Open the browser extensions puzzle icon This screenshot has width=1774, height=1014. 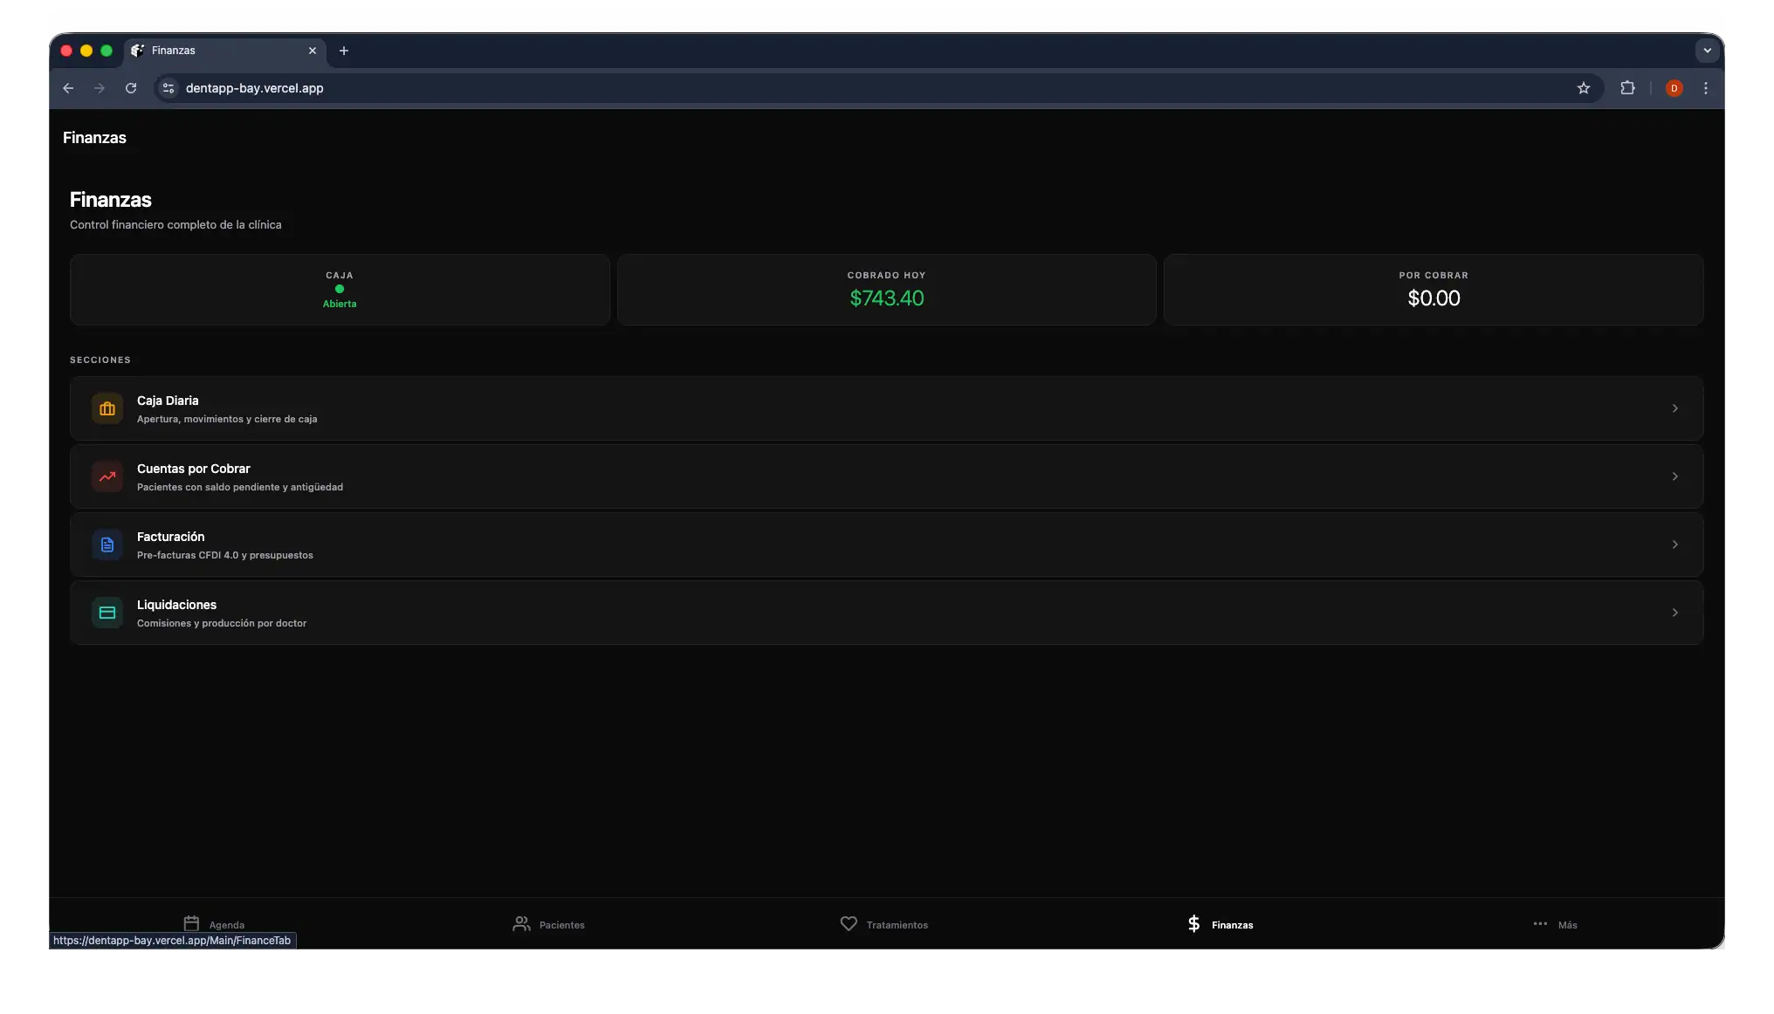coord(1627,88)
